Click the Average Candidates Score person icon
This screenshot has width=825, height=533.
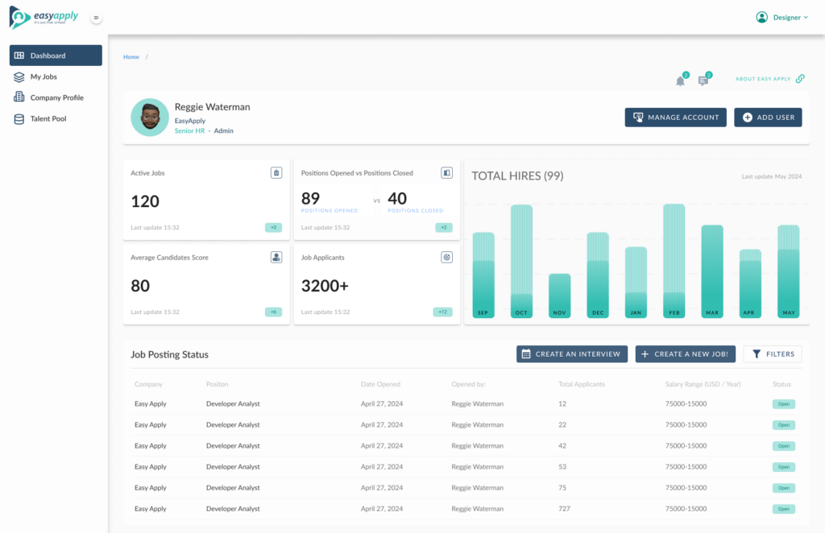pyautogui.click(x=276, y=258)
